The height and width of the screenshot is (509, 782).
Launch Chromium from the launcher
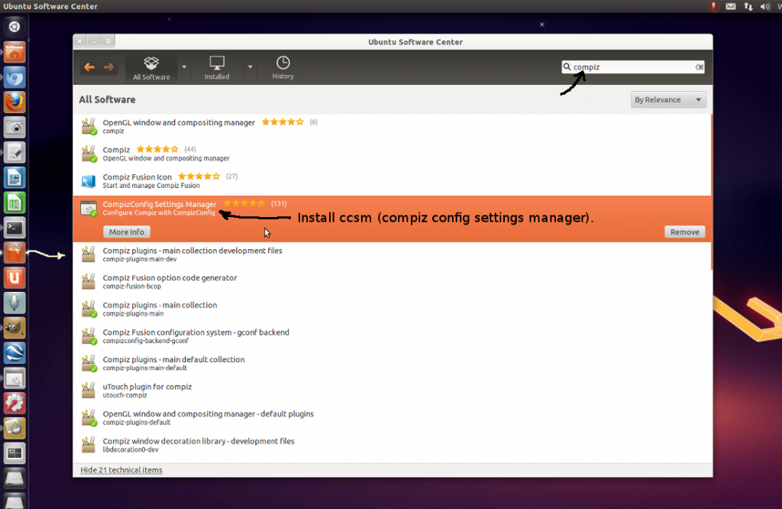[x=15, y=77]
